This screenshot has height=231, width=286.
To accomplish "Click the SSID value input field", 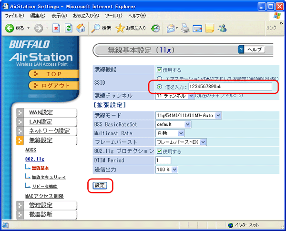I will click(230, 86).
